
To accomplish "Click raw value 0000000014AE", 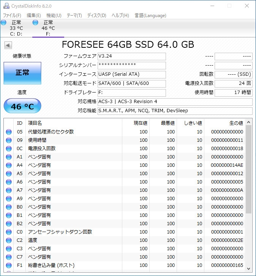I will tap(227, 165).
